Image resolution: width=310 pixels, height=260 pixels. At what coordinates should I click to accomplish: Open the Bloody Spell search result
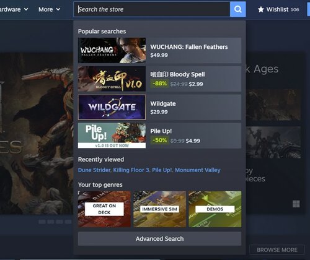[x=159, y=79]
